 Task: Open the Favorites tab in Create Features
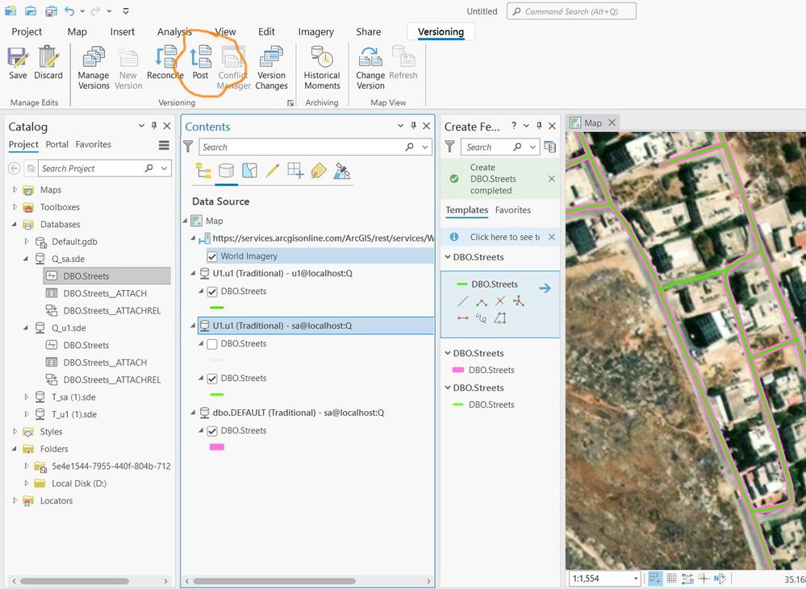(x=513, y=210)
